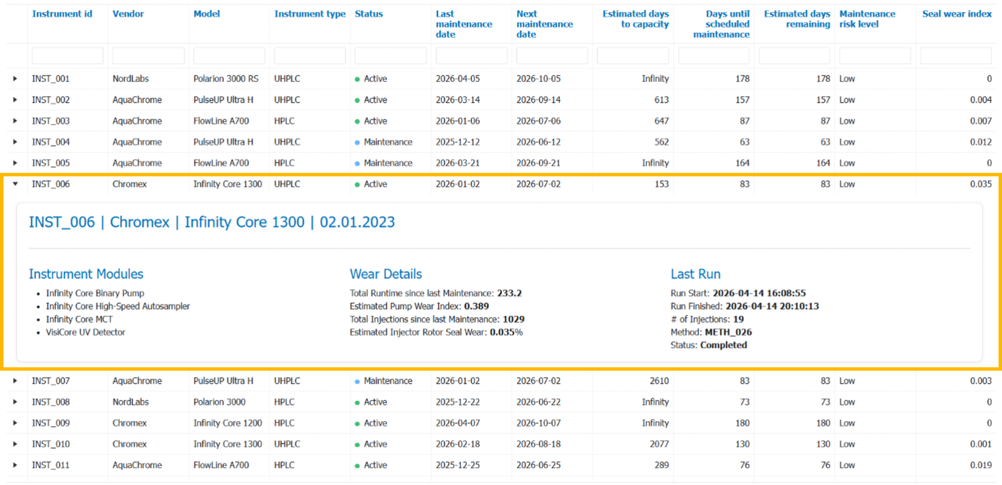
Task: Click the Model filter field
Action: click(x=229, y=56)
